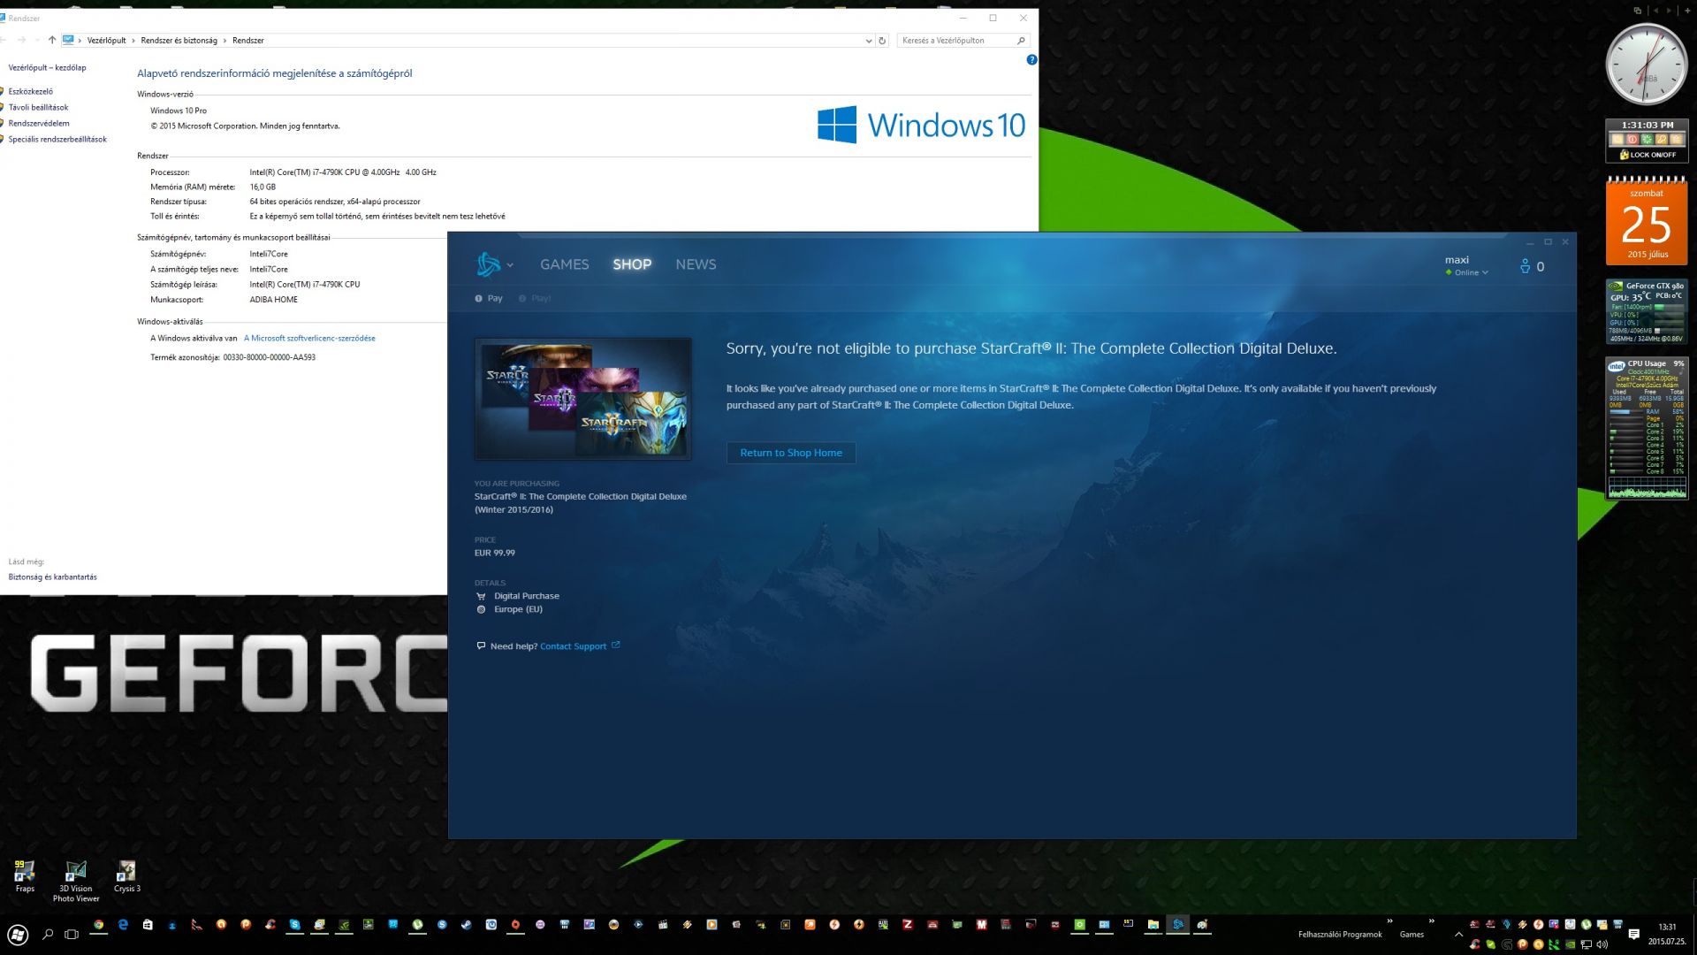Click the orange calendar gadget

pyautogui.click(x=1647, y=221)
